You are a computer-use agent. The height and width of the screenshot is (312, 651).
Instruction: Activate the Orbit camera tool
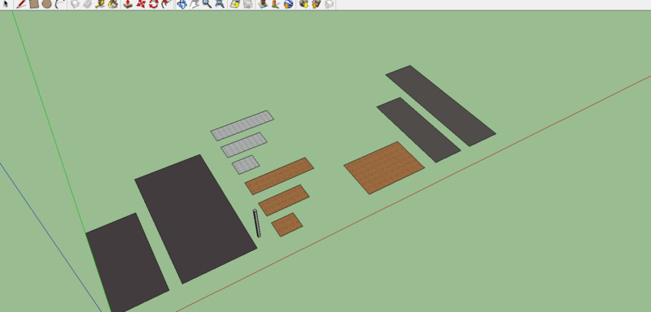181,4
